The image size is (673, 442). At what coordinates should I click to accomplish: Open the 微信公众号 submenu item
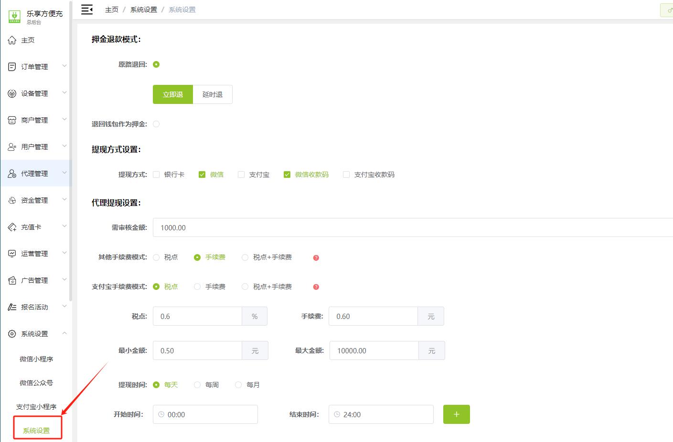point(36,383)
